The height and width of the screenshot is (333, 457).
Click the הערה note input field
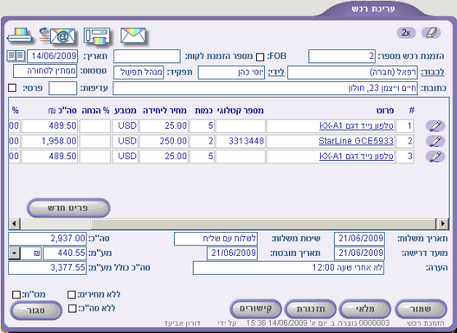point(288,268)
